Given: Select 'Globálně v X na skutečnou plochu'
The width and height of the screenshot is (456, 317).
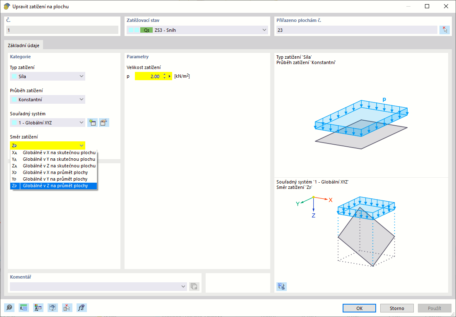Looking at the screenshot, I should coord(53,153).
